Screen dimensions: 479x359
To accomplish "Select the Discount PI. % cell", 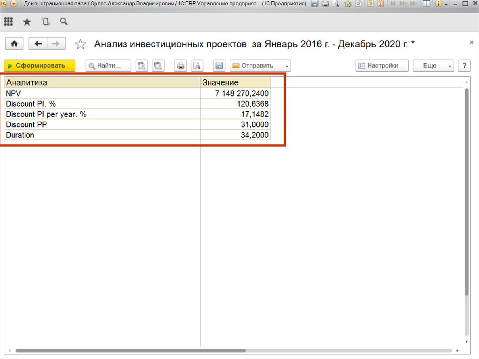I will point(102,103).
